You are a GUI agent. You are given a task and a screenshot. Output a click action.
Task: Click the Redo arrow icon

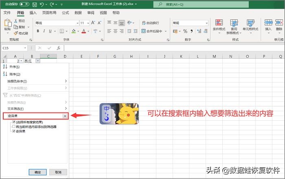pyautogui.click(x=52, y=4)
